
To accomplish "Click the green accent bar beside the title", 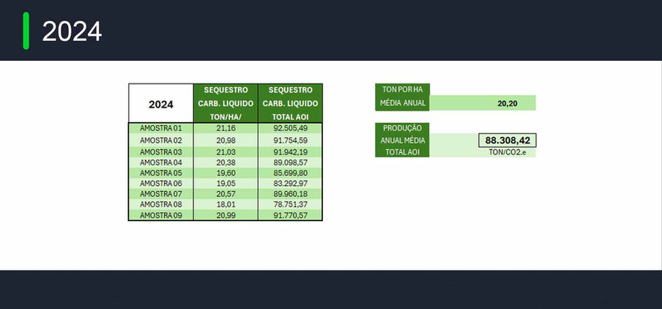I will click(x=26, y=31).
